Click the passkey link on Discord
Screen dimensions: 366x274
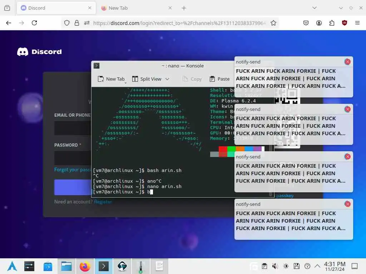point(285,196)
